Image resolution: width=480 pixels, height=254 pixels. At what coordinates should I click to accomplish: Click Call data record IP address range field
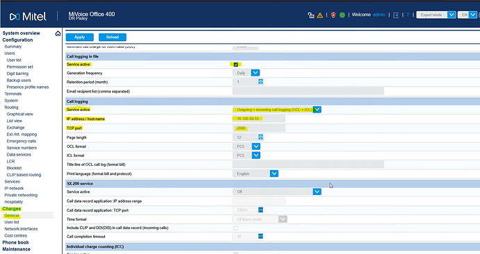click(x=259, y=201)
